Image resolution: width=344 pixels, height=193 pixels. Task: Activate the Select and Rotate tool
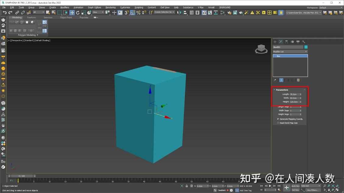coord(78,13)
